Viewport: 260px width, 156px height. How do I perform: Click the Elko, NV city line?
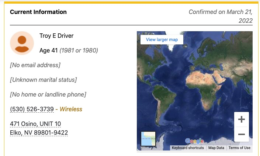39,133
